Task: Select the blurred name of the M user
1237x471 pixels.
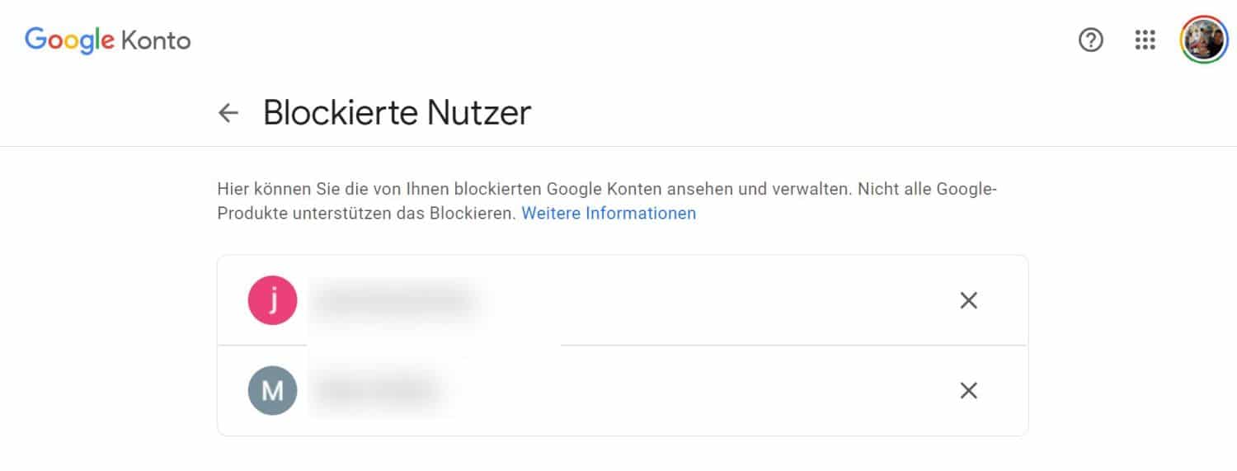Action: coord(376,390)
